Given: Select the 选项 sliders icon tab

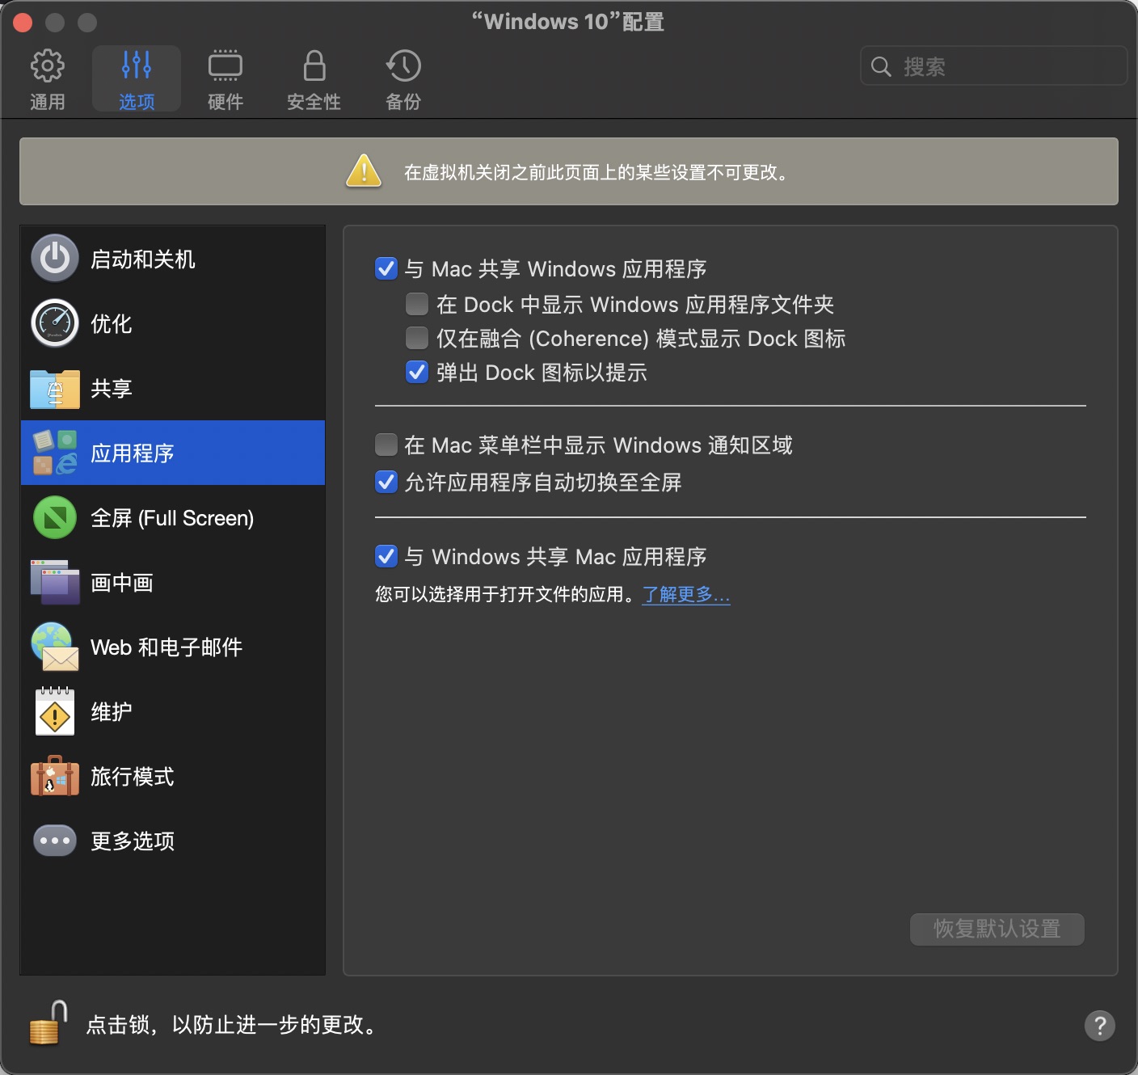Looking at the screenshot, I should point(137,79).
